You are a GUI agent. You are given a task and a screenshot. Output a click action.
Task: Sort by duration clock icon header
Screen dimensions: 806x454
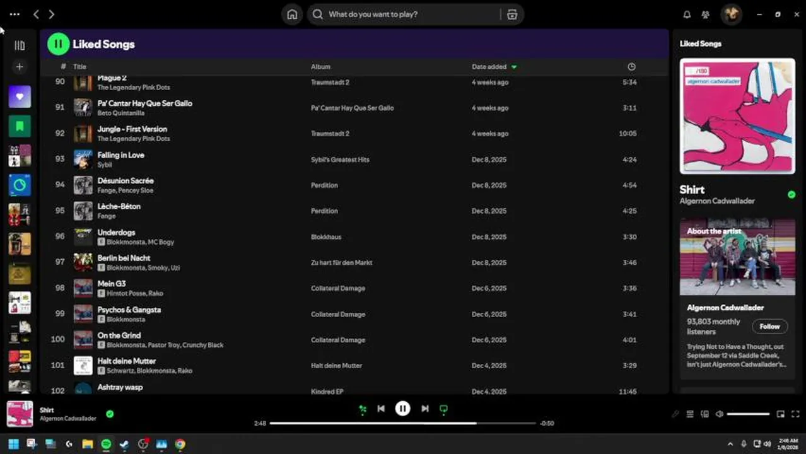[631, 67]
